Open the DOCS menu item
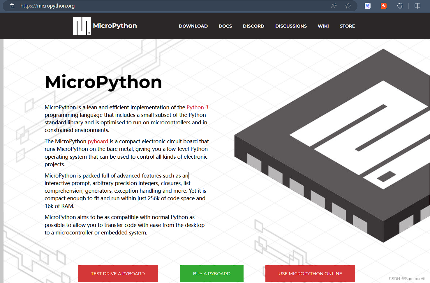 click(x=225, y=26)
